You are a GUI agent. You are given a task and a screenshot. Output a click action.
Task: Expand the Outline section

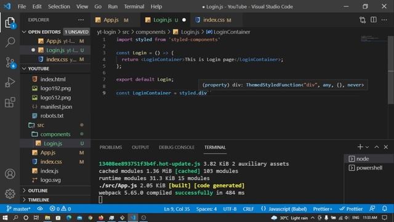55,191
